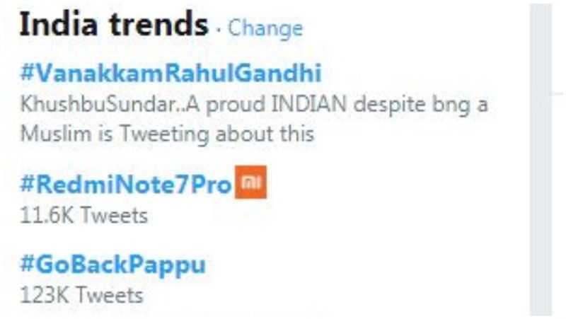Open the #GoBackPappu trending hashtag

[113, 265]
